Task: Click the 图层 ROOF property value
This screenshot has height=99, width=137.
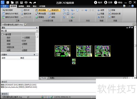Action: coord(28,41)
